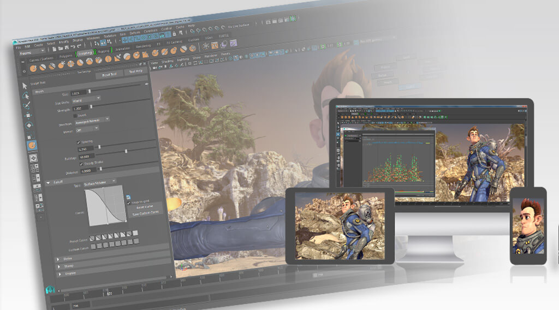
Task: Open the viewport Lighting menu
Action: [x=183, y=59]
